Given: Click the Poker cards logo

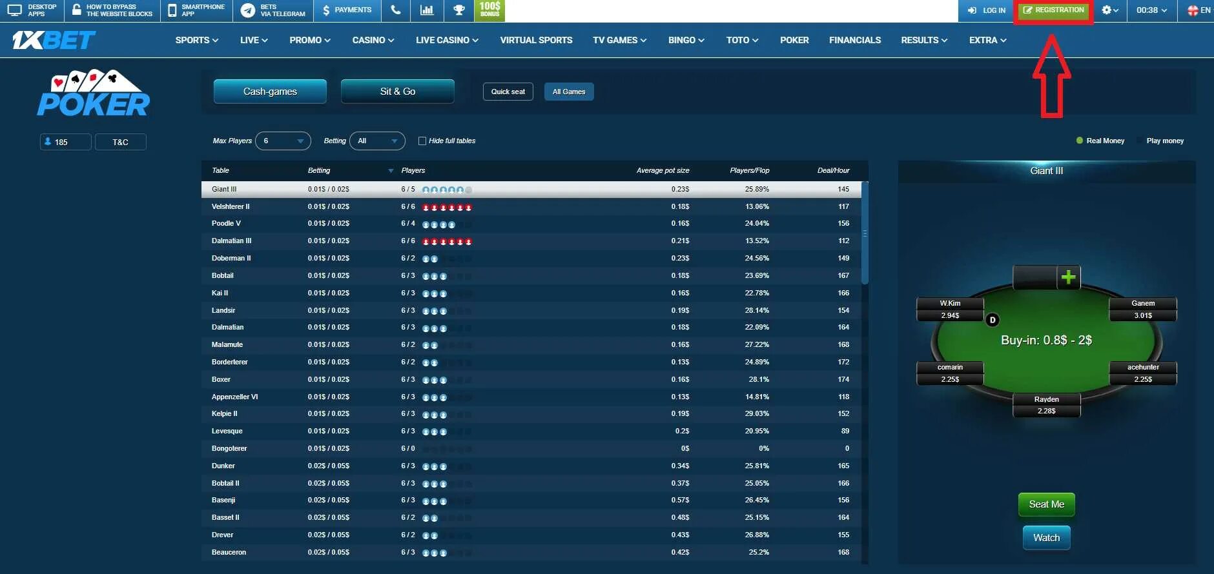Looking at the screenshot, I should point(94,93).
